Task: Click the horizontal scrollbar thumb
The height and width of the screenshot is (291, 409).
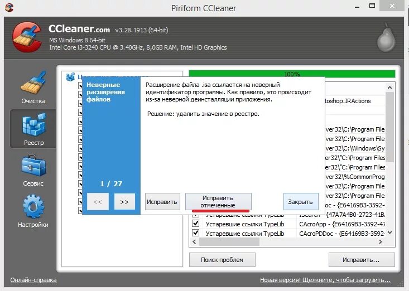Action: 229,242
